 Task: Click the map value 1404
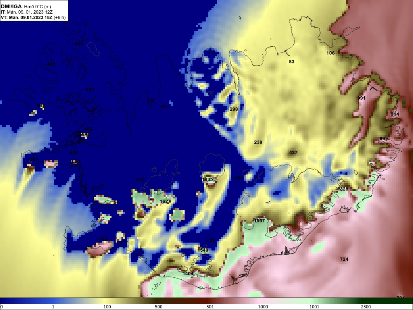coord(188,274)
